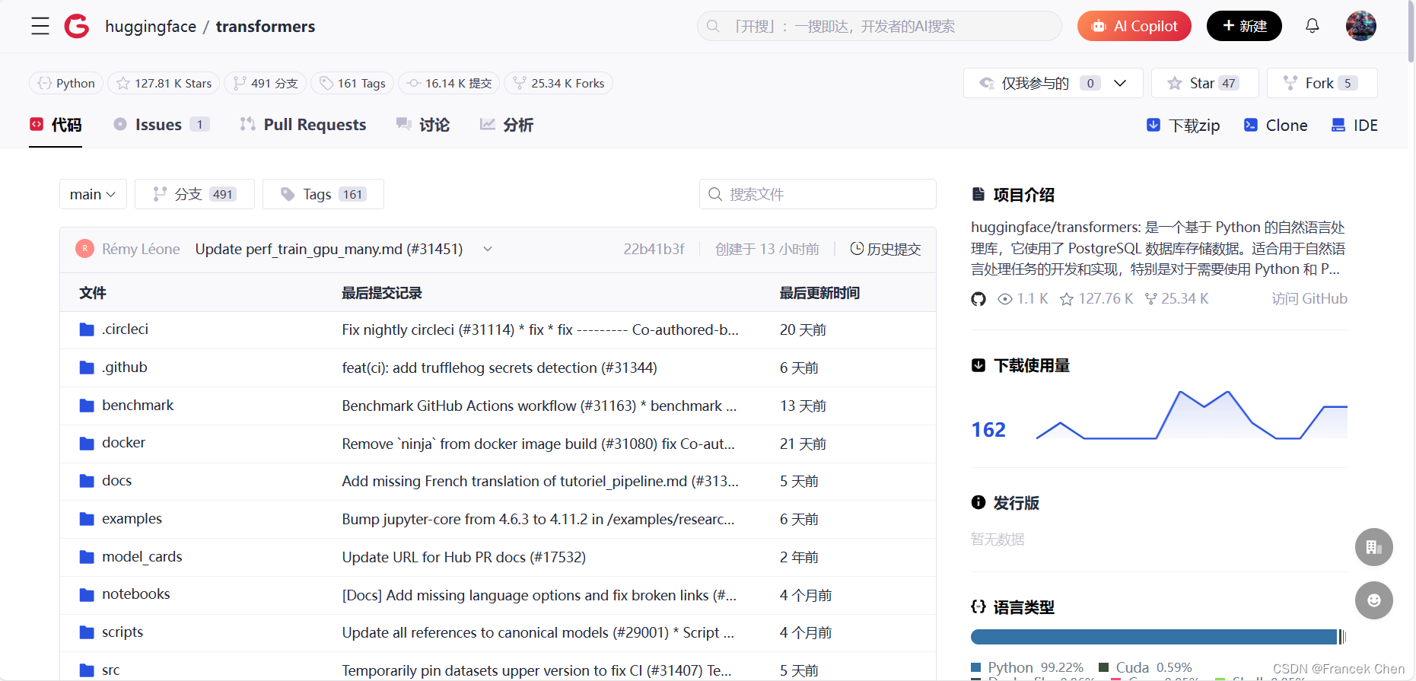
Task: Click the floating smiley face button
Action: pos(1374,600)
